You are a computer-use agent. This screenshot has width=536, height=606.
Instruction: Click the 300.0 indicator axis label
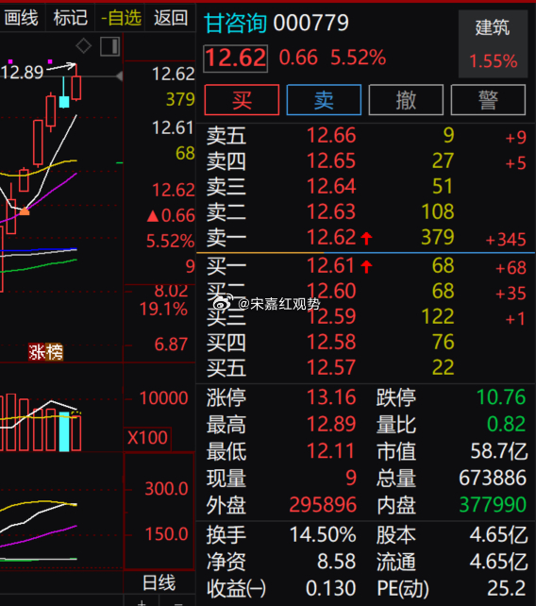pos(167,489)
